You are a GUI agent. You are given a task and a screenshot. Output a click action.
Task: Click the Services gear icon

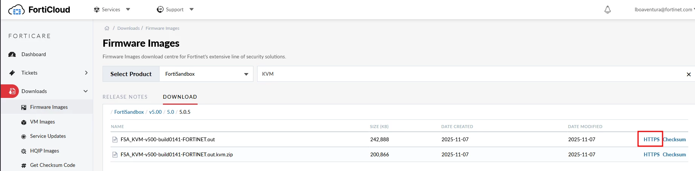tap(97, 9)
